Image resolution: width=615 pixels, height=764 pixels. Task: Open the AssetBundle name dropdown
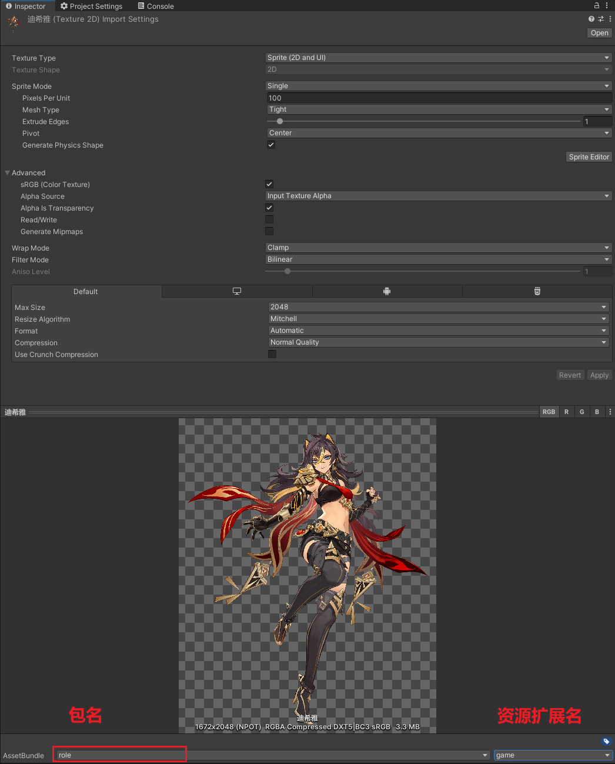pos(272,755)
